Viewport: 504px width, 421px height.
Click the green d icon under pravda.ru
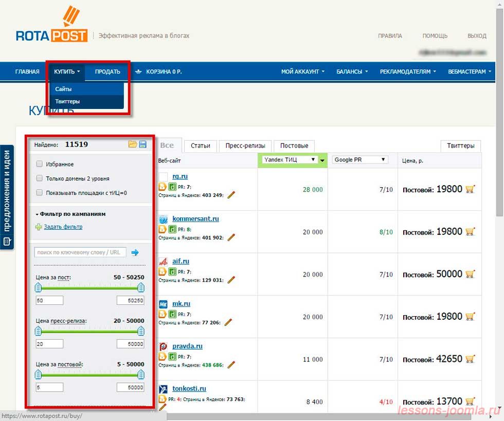172,356
